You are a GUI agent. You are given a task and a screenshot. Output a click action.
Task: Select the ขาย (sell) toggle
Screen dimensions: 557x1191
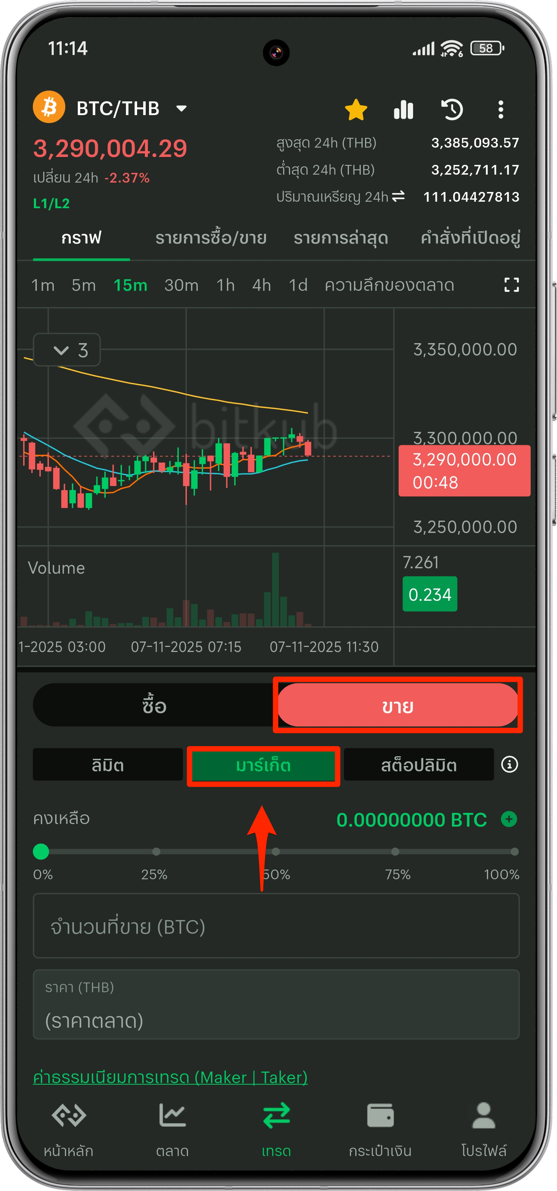pos(398,705)
